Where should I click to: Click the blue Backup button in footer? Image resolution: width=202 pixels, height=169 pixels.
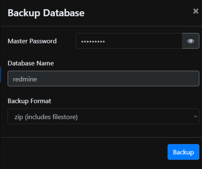tap(183, 152)
